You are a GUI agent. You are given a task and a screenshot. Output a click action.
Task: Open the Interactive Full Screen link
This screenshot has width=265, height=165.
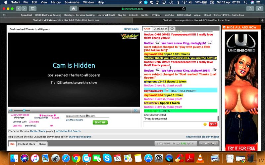click(x=68, y=131)
